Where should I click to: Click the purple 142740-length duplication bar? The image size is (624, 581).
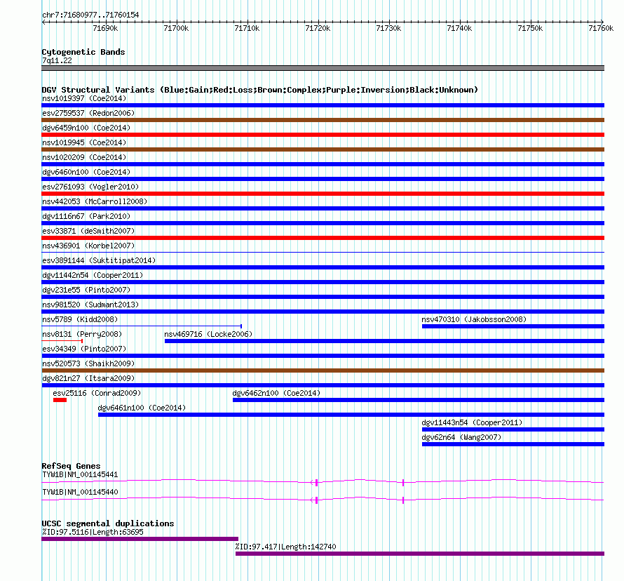click(420, 554)
